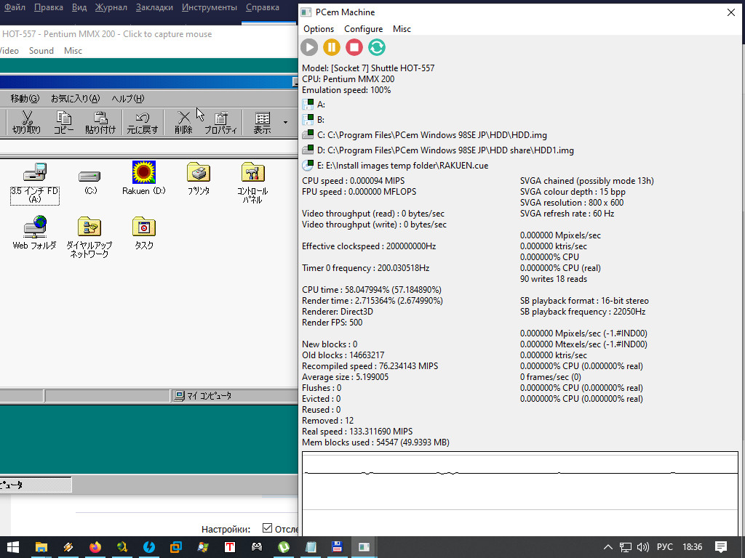The image size is (745, 558).
Task: Show hidden system tray icons chevron
Action: pyautogui.click(x=608, y=547)
